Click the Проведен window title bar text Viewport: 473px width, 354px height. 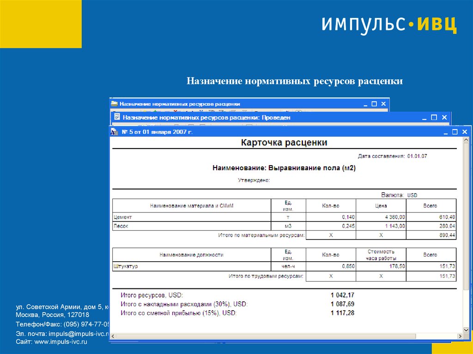point(206,118)
